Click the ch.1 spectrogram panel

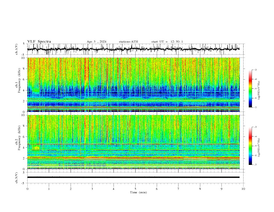134,85
